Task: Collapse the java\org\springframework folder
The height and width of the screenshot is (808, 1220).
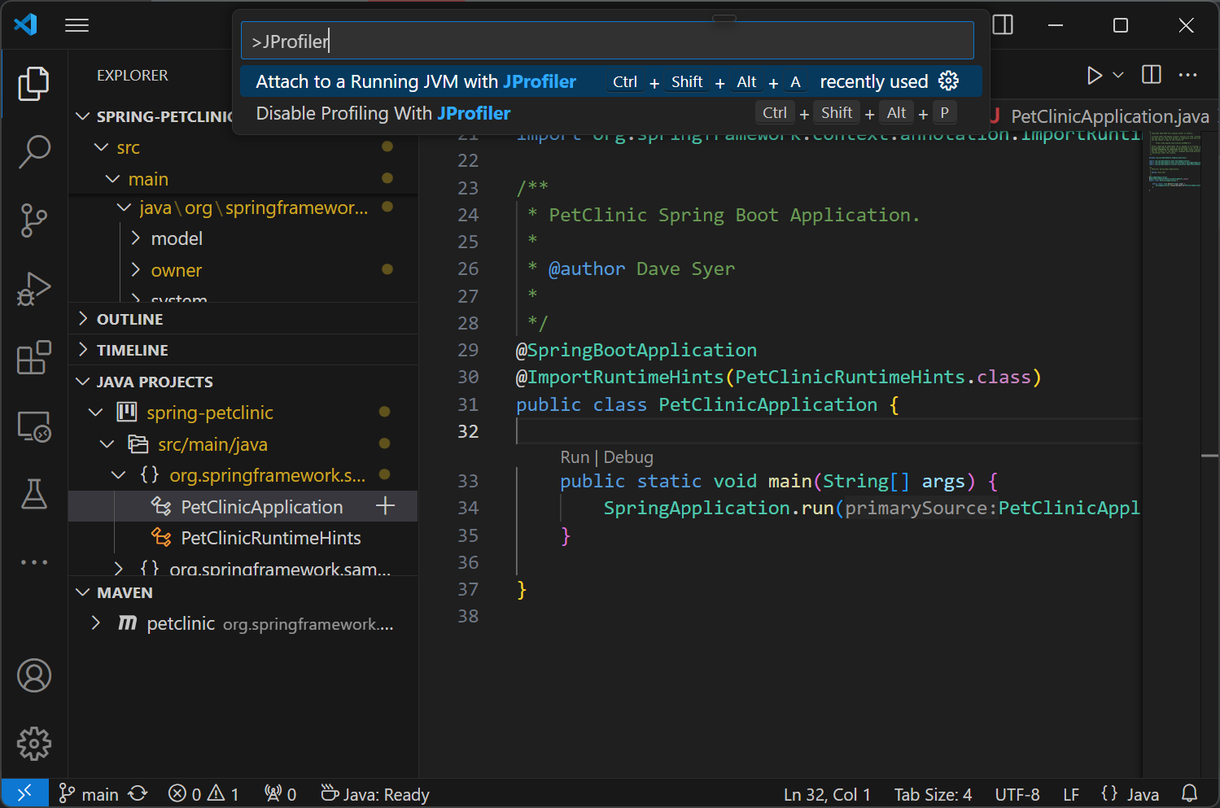Action: point(124,208)
